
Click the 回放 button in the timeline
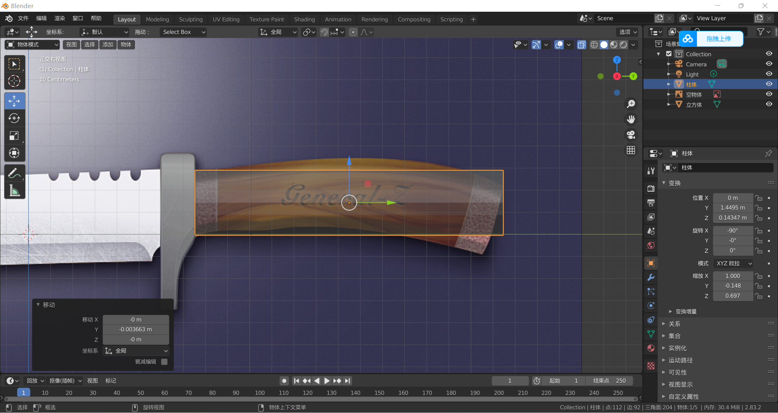pos(34,381)
